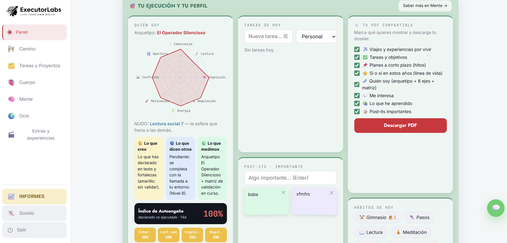Click the Informes chart icon

point(11,196)
